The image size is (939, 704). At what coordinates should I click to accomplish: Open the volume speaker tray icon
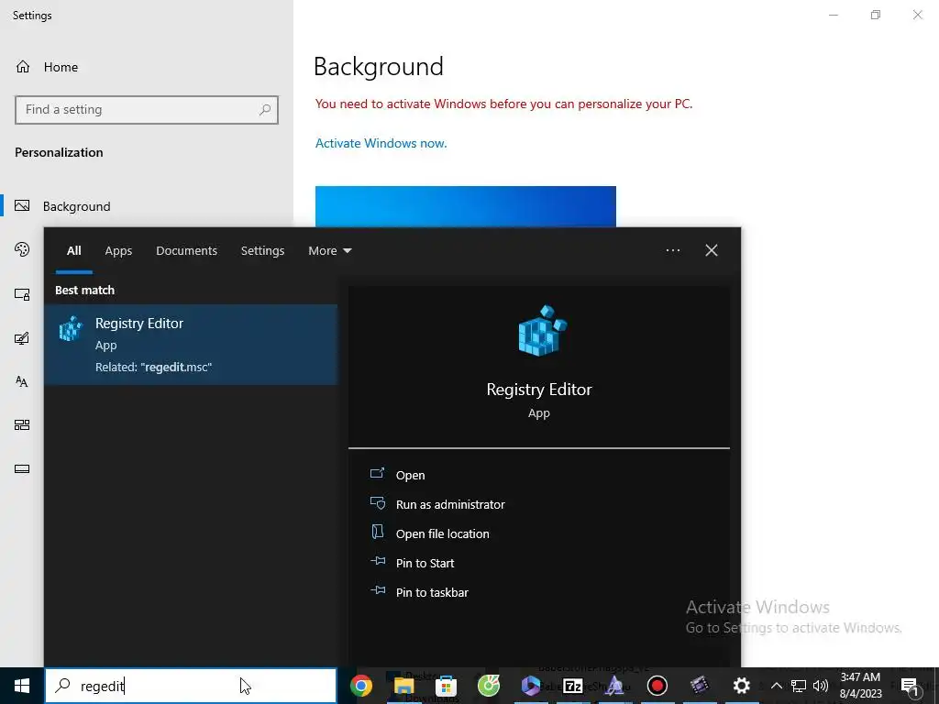821,686
